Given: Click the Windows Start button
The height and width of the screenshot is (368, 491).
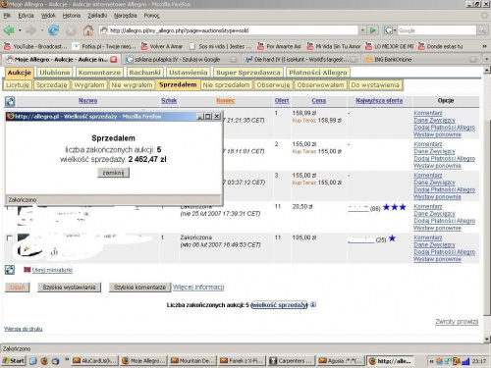Looking at the screenshot, I should (14, 361).
